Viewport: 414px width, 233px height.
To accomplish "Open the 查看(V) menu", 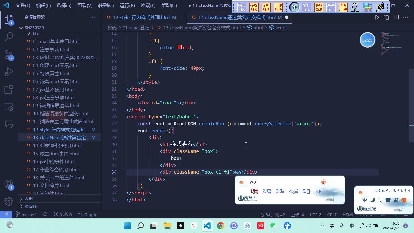I will click(x=85, y=5).
